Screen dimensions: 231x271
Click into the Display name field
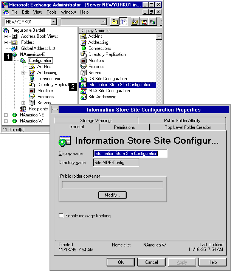pyautogui.click(x=130, y=153)
